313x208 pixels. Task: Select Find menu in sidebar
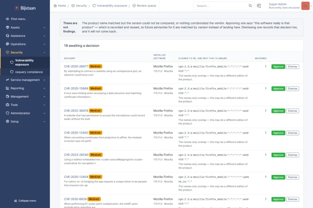tap(25, 19)
